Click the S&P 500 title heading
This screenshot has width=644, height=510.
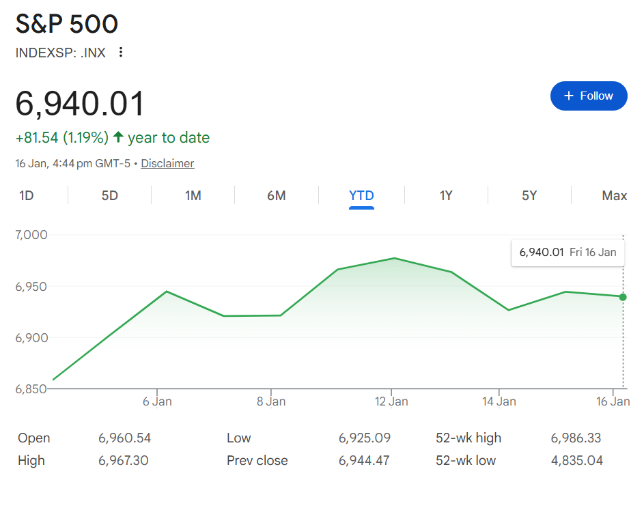coord(67,24)
